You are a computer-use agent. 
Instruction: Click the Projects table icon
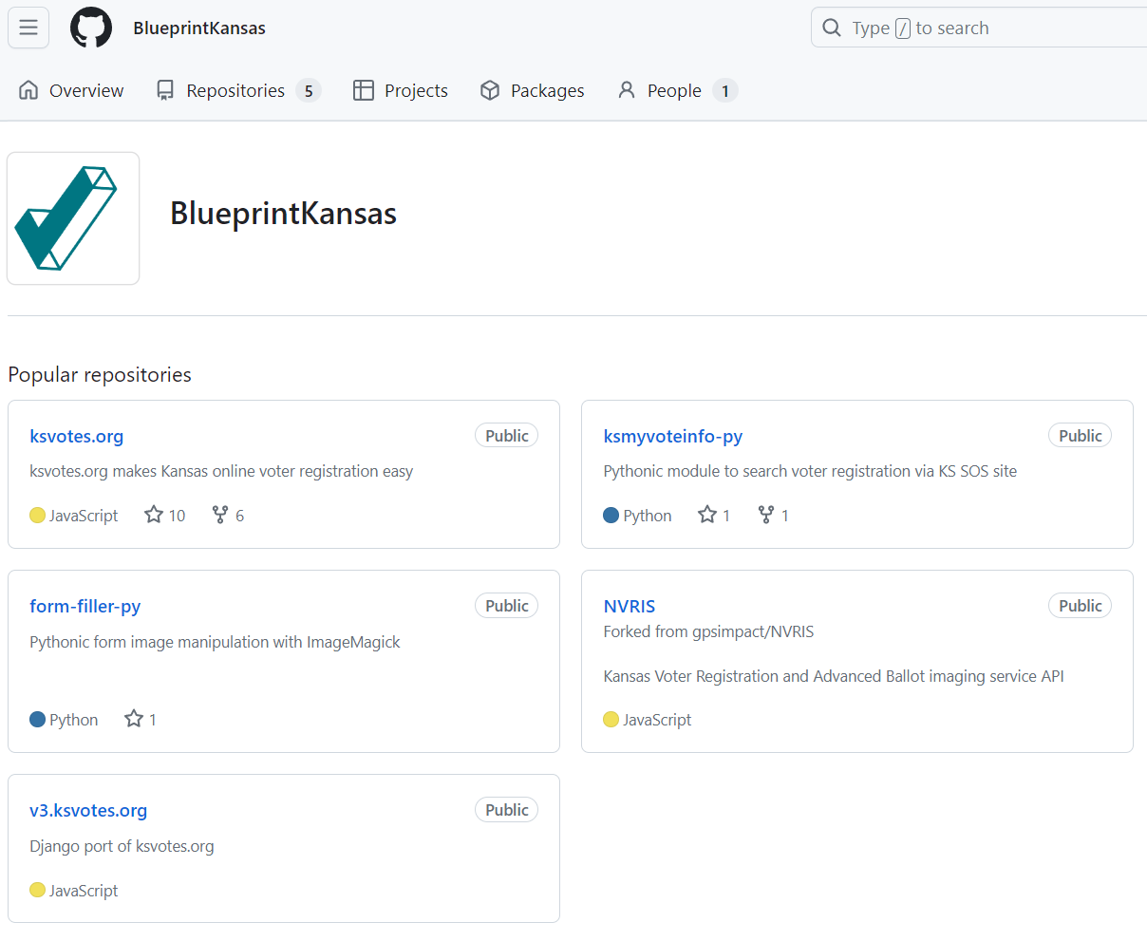point(363,90)
